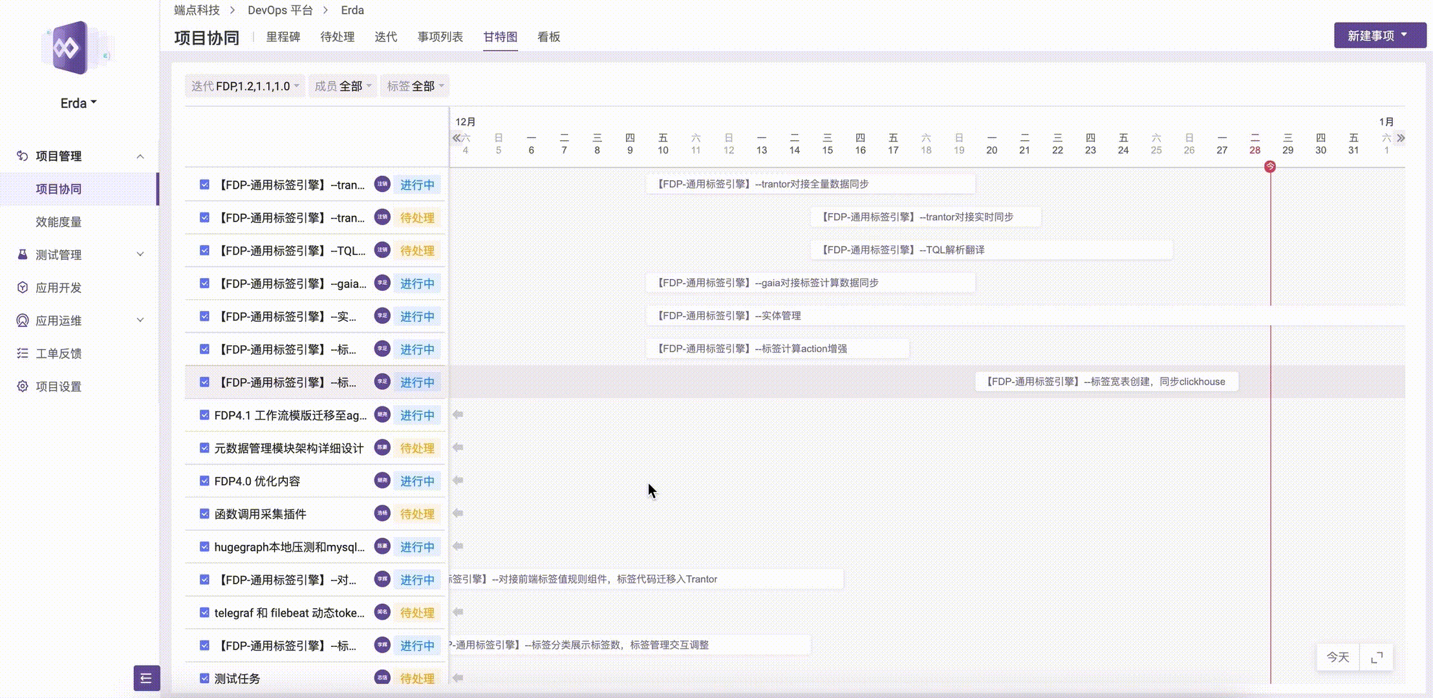Open the 里程碑 tab
Image resolution: width=1433 pixels, height=698 pixels.
tap(282, 37)
